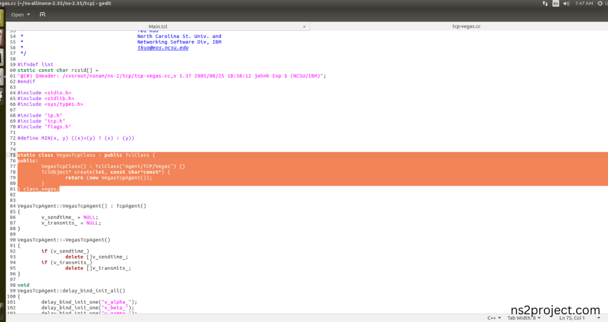Open the En keyboard layout indicator
Screen dimensions: 608x322
[x=556, y=4]
